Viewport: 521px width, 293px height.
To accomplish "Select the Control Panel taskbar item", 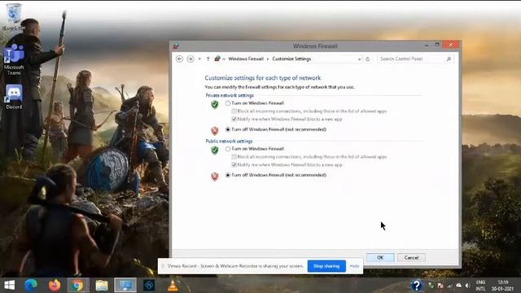I will 125,285.
